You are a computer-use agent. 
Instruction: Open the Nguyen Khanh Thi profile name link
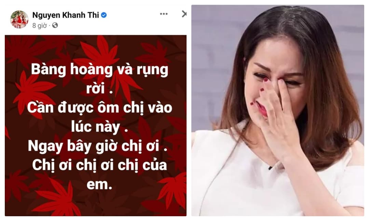coord(65,15)
